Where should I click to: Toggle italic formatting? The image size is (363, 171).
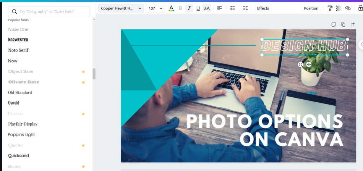[x=189, y=8]
